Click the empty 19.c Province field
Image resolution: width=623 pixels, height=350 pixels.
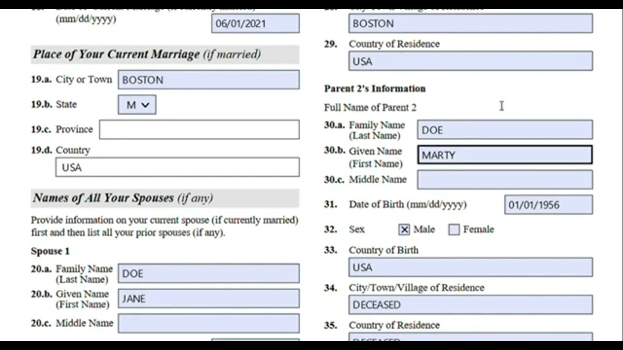[200, 130]
